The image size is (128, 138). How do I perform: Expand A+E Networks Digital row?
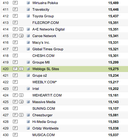pos(28,29)
